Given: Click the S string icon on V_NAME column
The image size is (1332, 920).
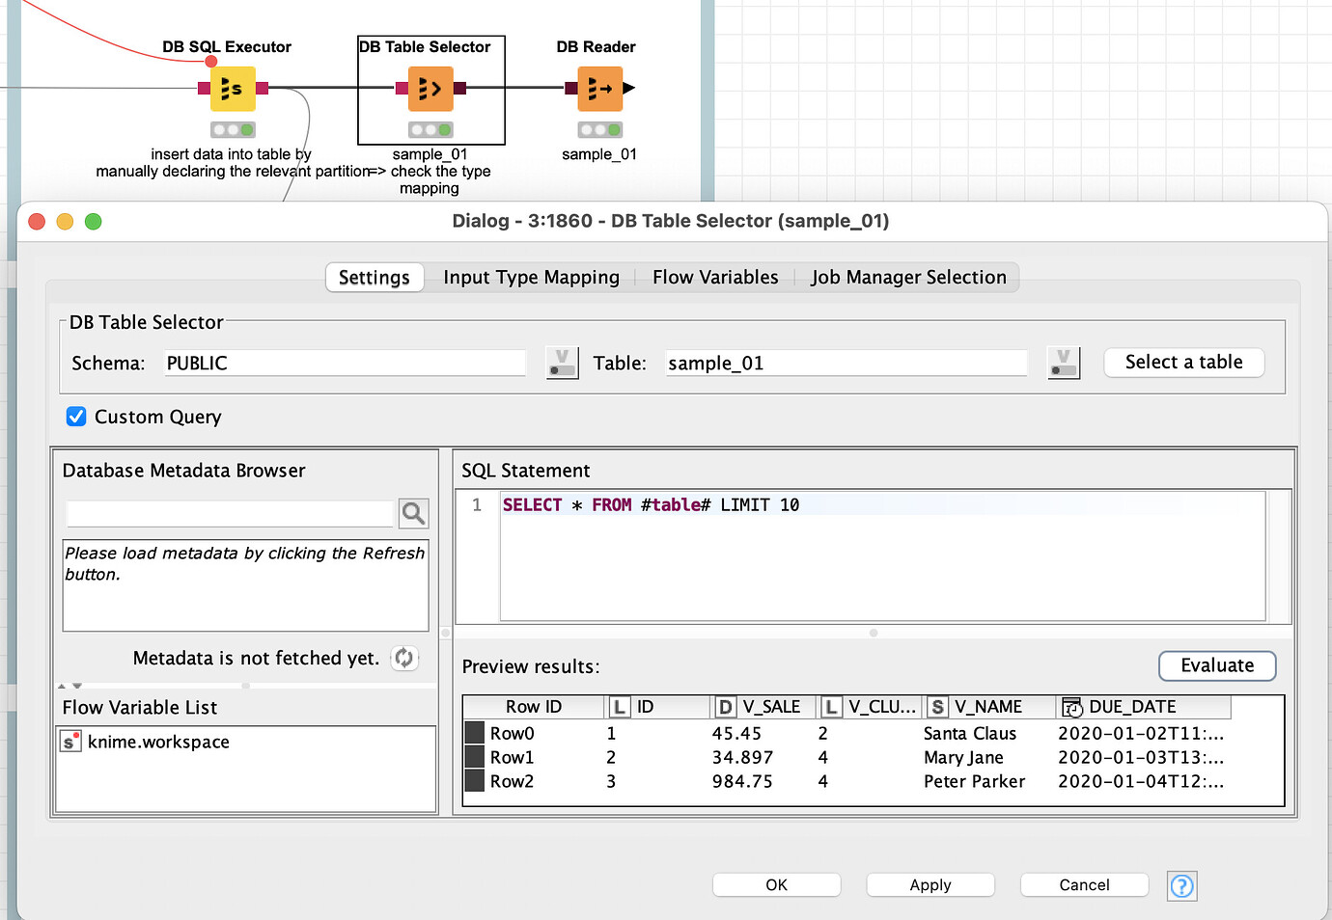Looking at the screenshot, I should tap(937, 706).
